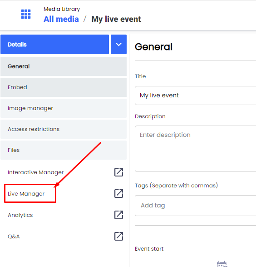Go to All media breadcrumb link

61,19
